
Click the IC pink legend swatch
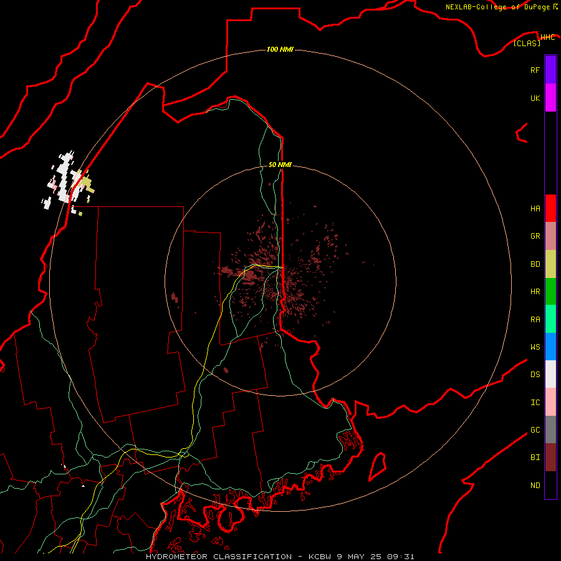[550, 402]
